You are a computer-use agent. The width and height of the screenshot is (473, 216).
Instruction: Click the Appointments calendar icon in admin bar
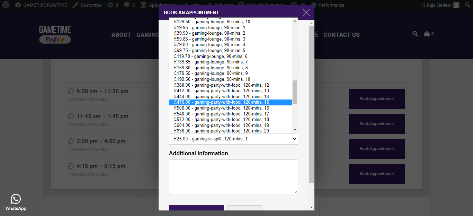(143, 5)
